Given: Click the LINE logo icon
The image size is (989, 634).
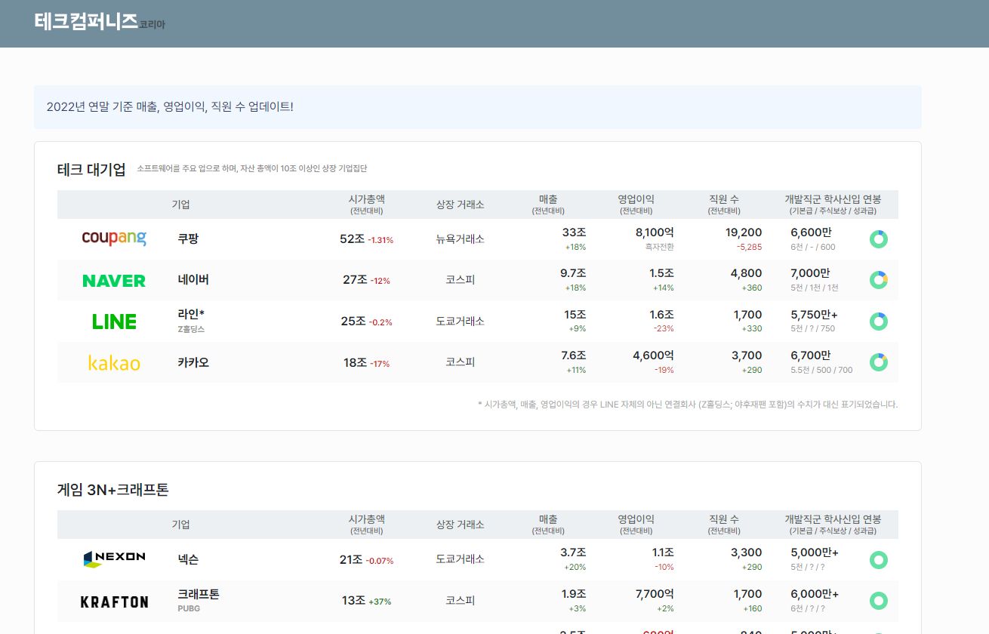Looking at the screenshot, I should pos(114,321).
